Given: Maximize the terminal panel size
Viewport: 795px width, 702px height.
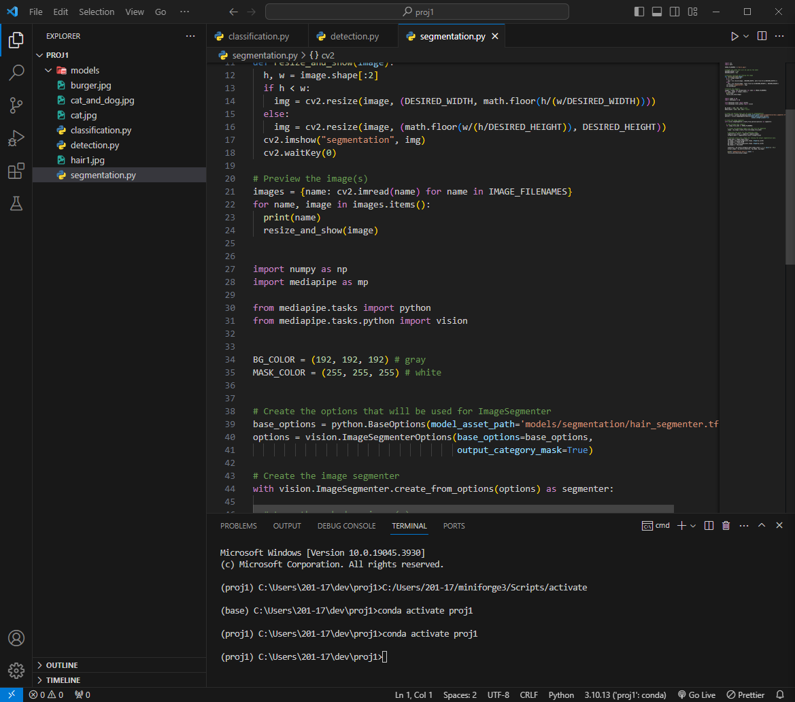Looking at the screenshot, I should (x=762, y=526).
